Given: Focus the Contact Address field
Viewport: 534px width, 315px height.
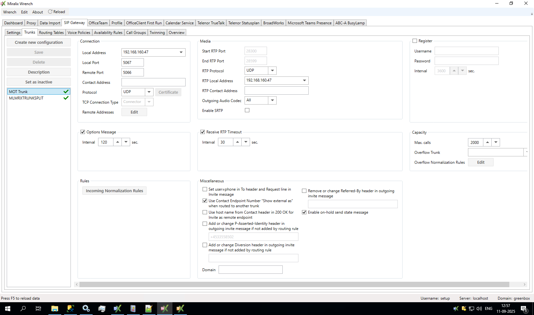Looking at the screenshot, I should pos(154,82).
